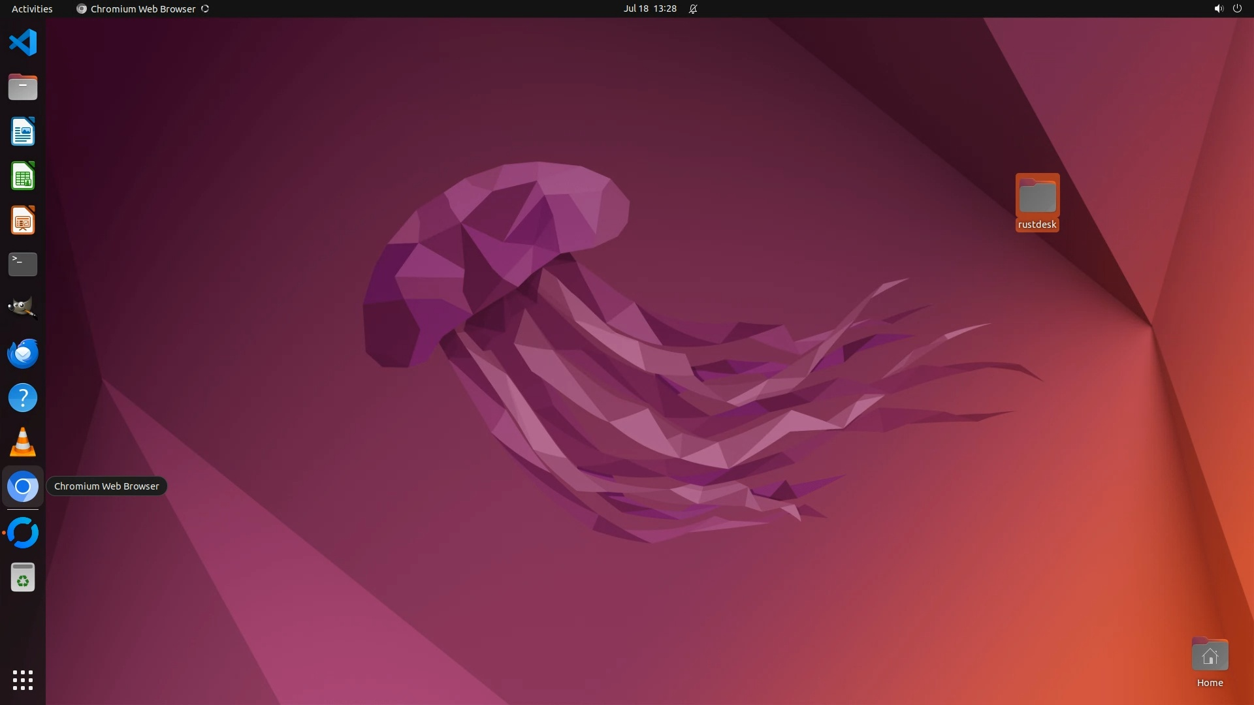
Task: Open GIMP image editor
Action: 23,308
